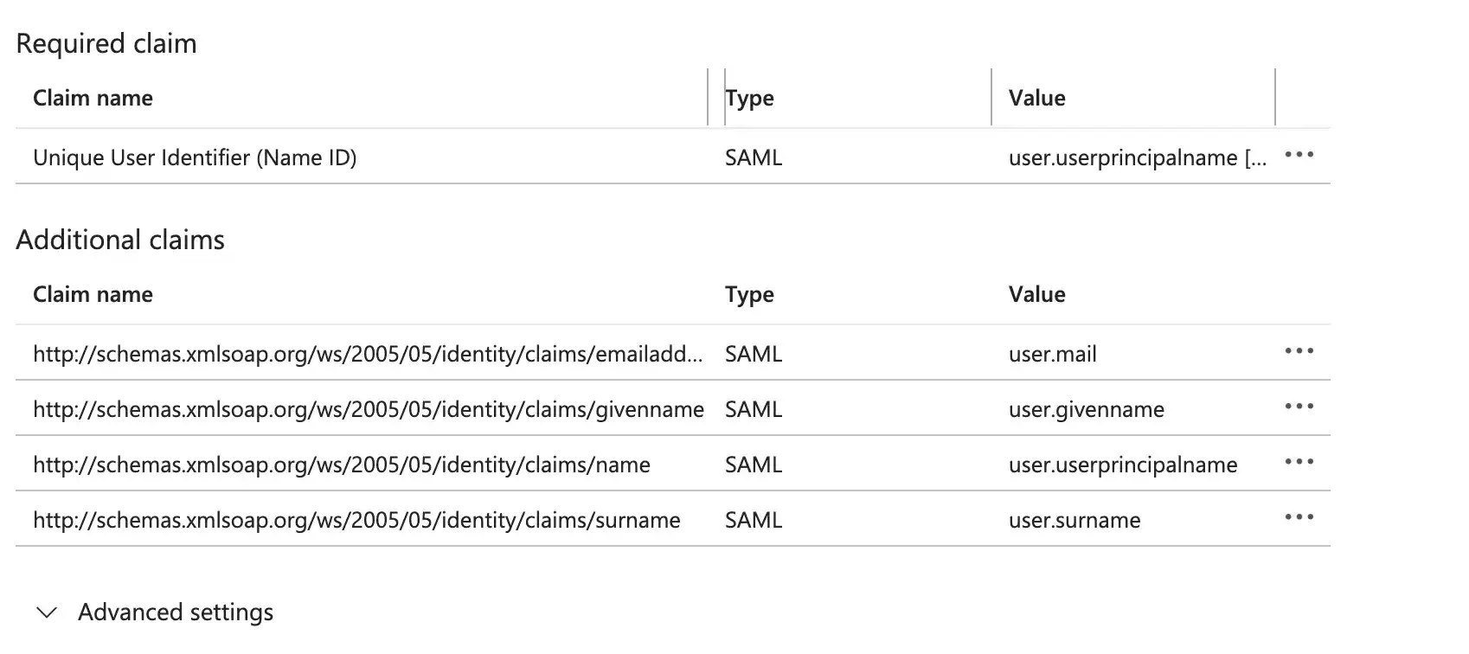The height and width of the screenshot is (654, 1469).
Task: Click Claim name header under Additional claims
Action: (x=93, y=295)
